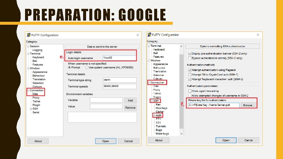The height and width of the screenshot is (159, 283).
Task: Collapse the Terminal node in right tree
Action: click(x=149, y=46)
